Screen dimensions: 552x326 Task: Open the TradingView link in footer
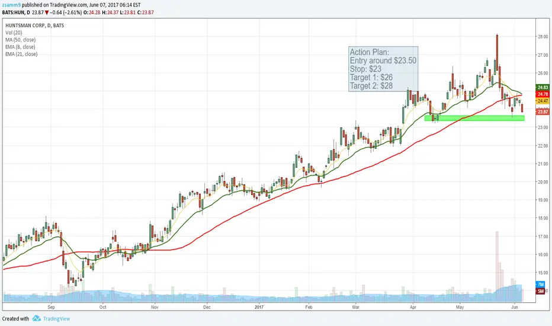pyautogui.click(x=56, y=319)
